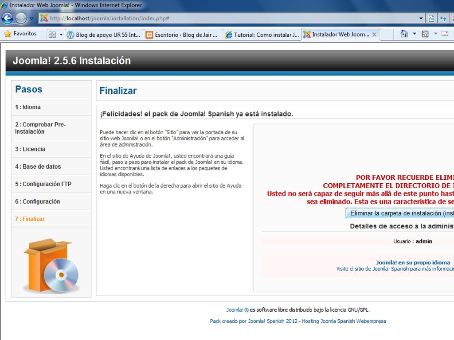Click the Home page icon

[404, 34]
